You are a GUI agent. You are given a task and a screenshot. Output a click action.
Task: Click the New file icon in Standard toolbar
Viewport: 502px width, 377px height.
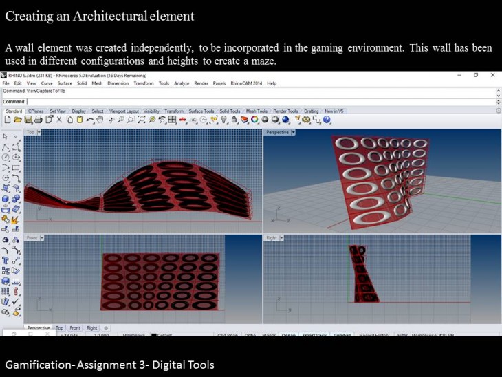pyautogui.click(x=7, y=120)
